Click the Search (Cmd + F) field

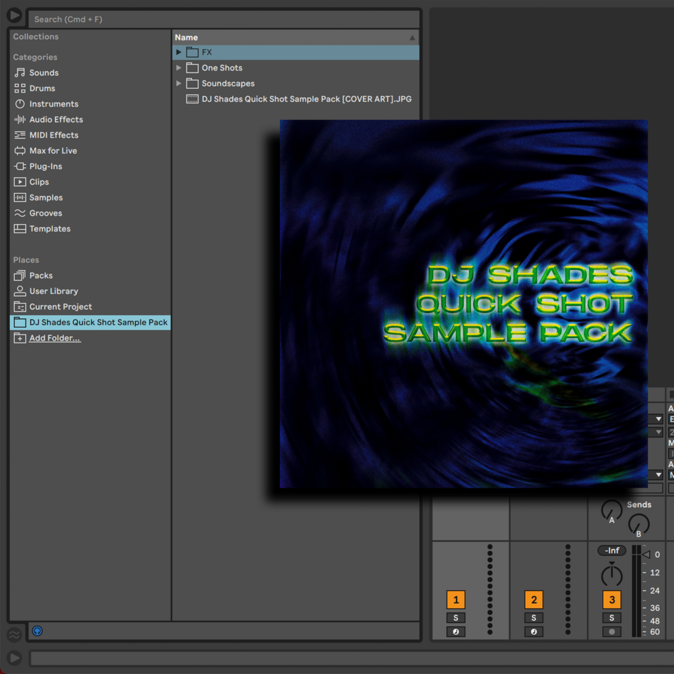click(223, 19)
